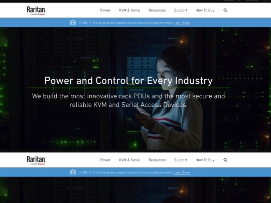
Task: Open How To Buy in the lower repeated header
Action: [205, 160]
